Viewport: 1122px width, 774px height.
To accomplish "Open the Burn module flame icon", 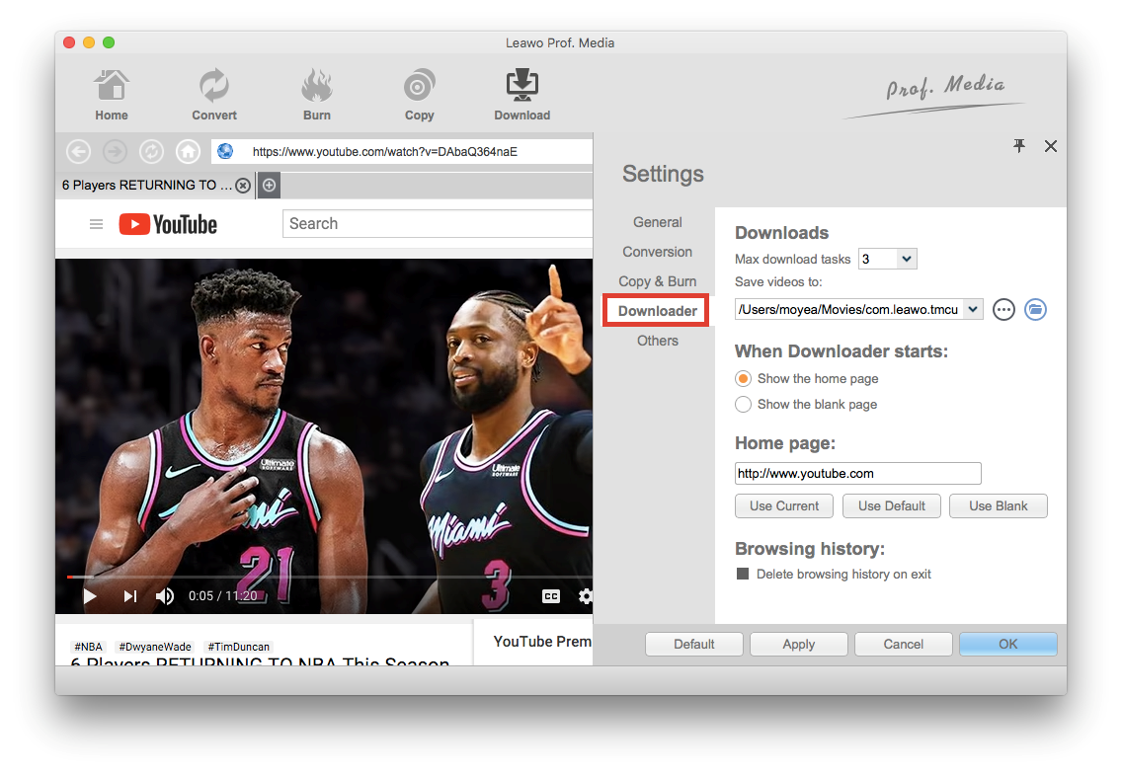I will click(x=316, y=87).
